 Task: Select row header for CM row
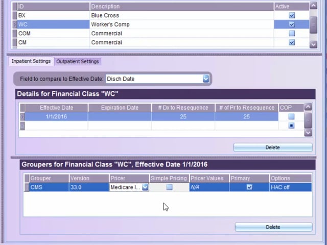(x=15, y=42)
